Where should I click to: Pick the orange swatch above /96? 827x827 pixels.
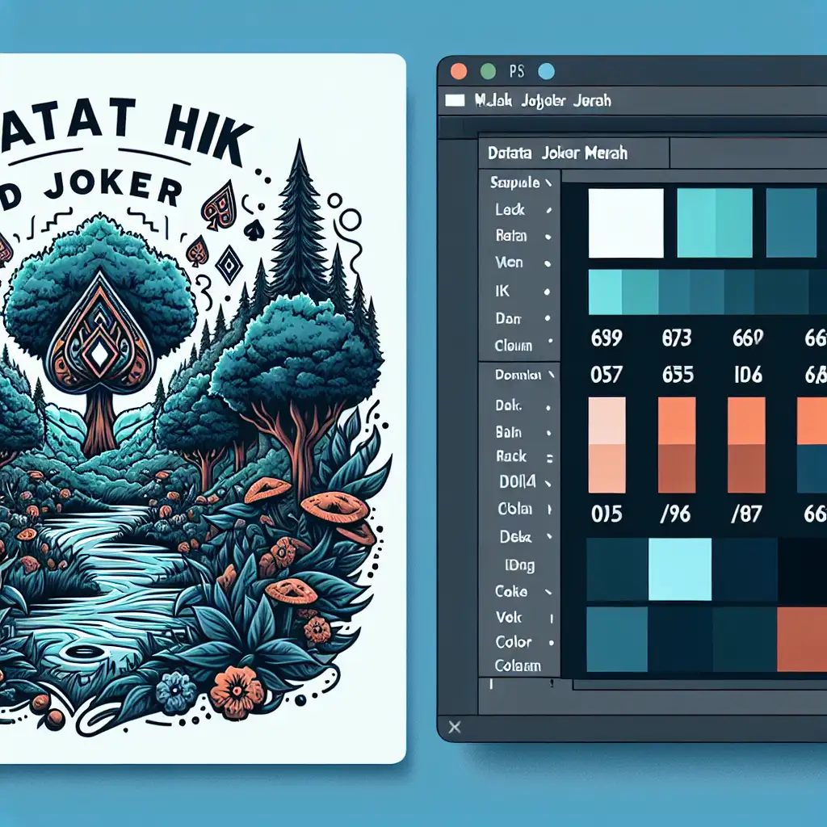click(678, 445)
